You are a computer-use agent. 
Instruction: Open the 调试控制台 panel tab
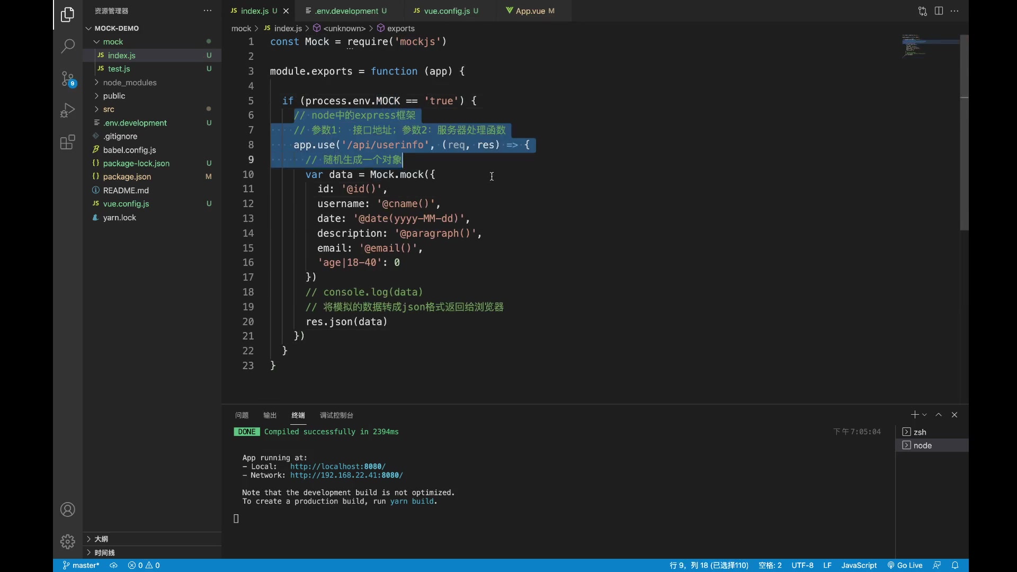[x=336, y=416]
